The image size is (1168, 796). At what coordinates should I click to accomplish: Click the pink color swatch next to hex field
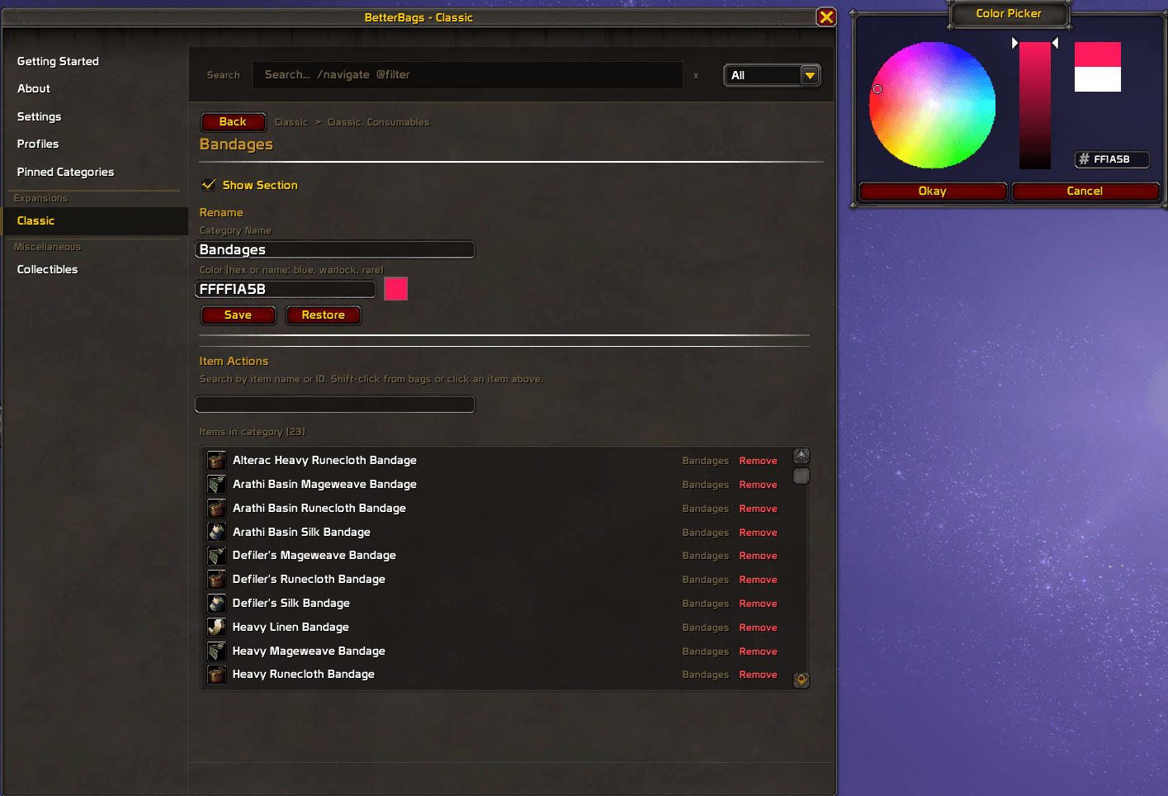click(x=396, y=289)
